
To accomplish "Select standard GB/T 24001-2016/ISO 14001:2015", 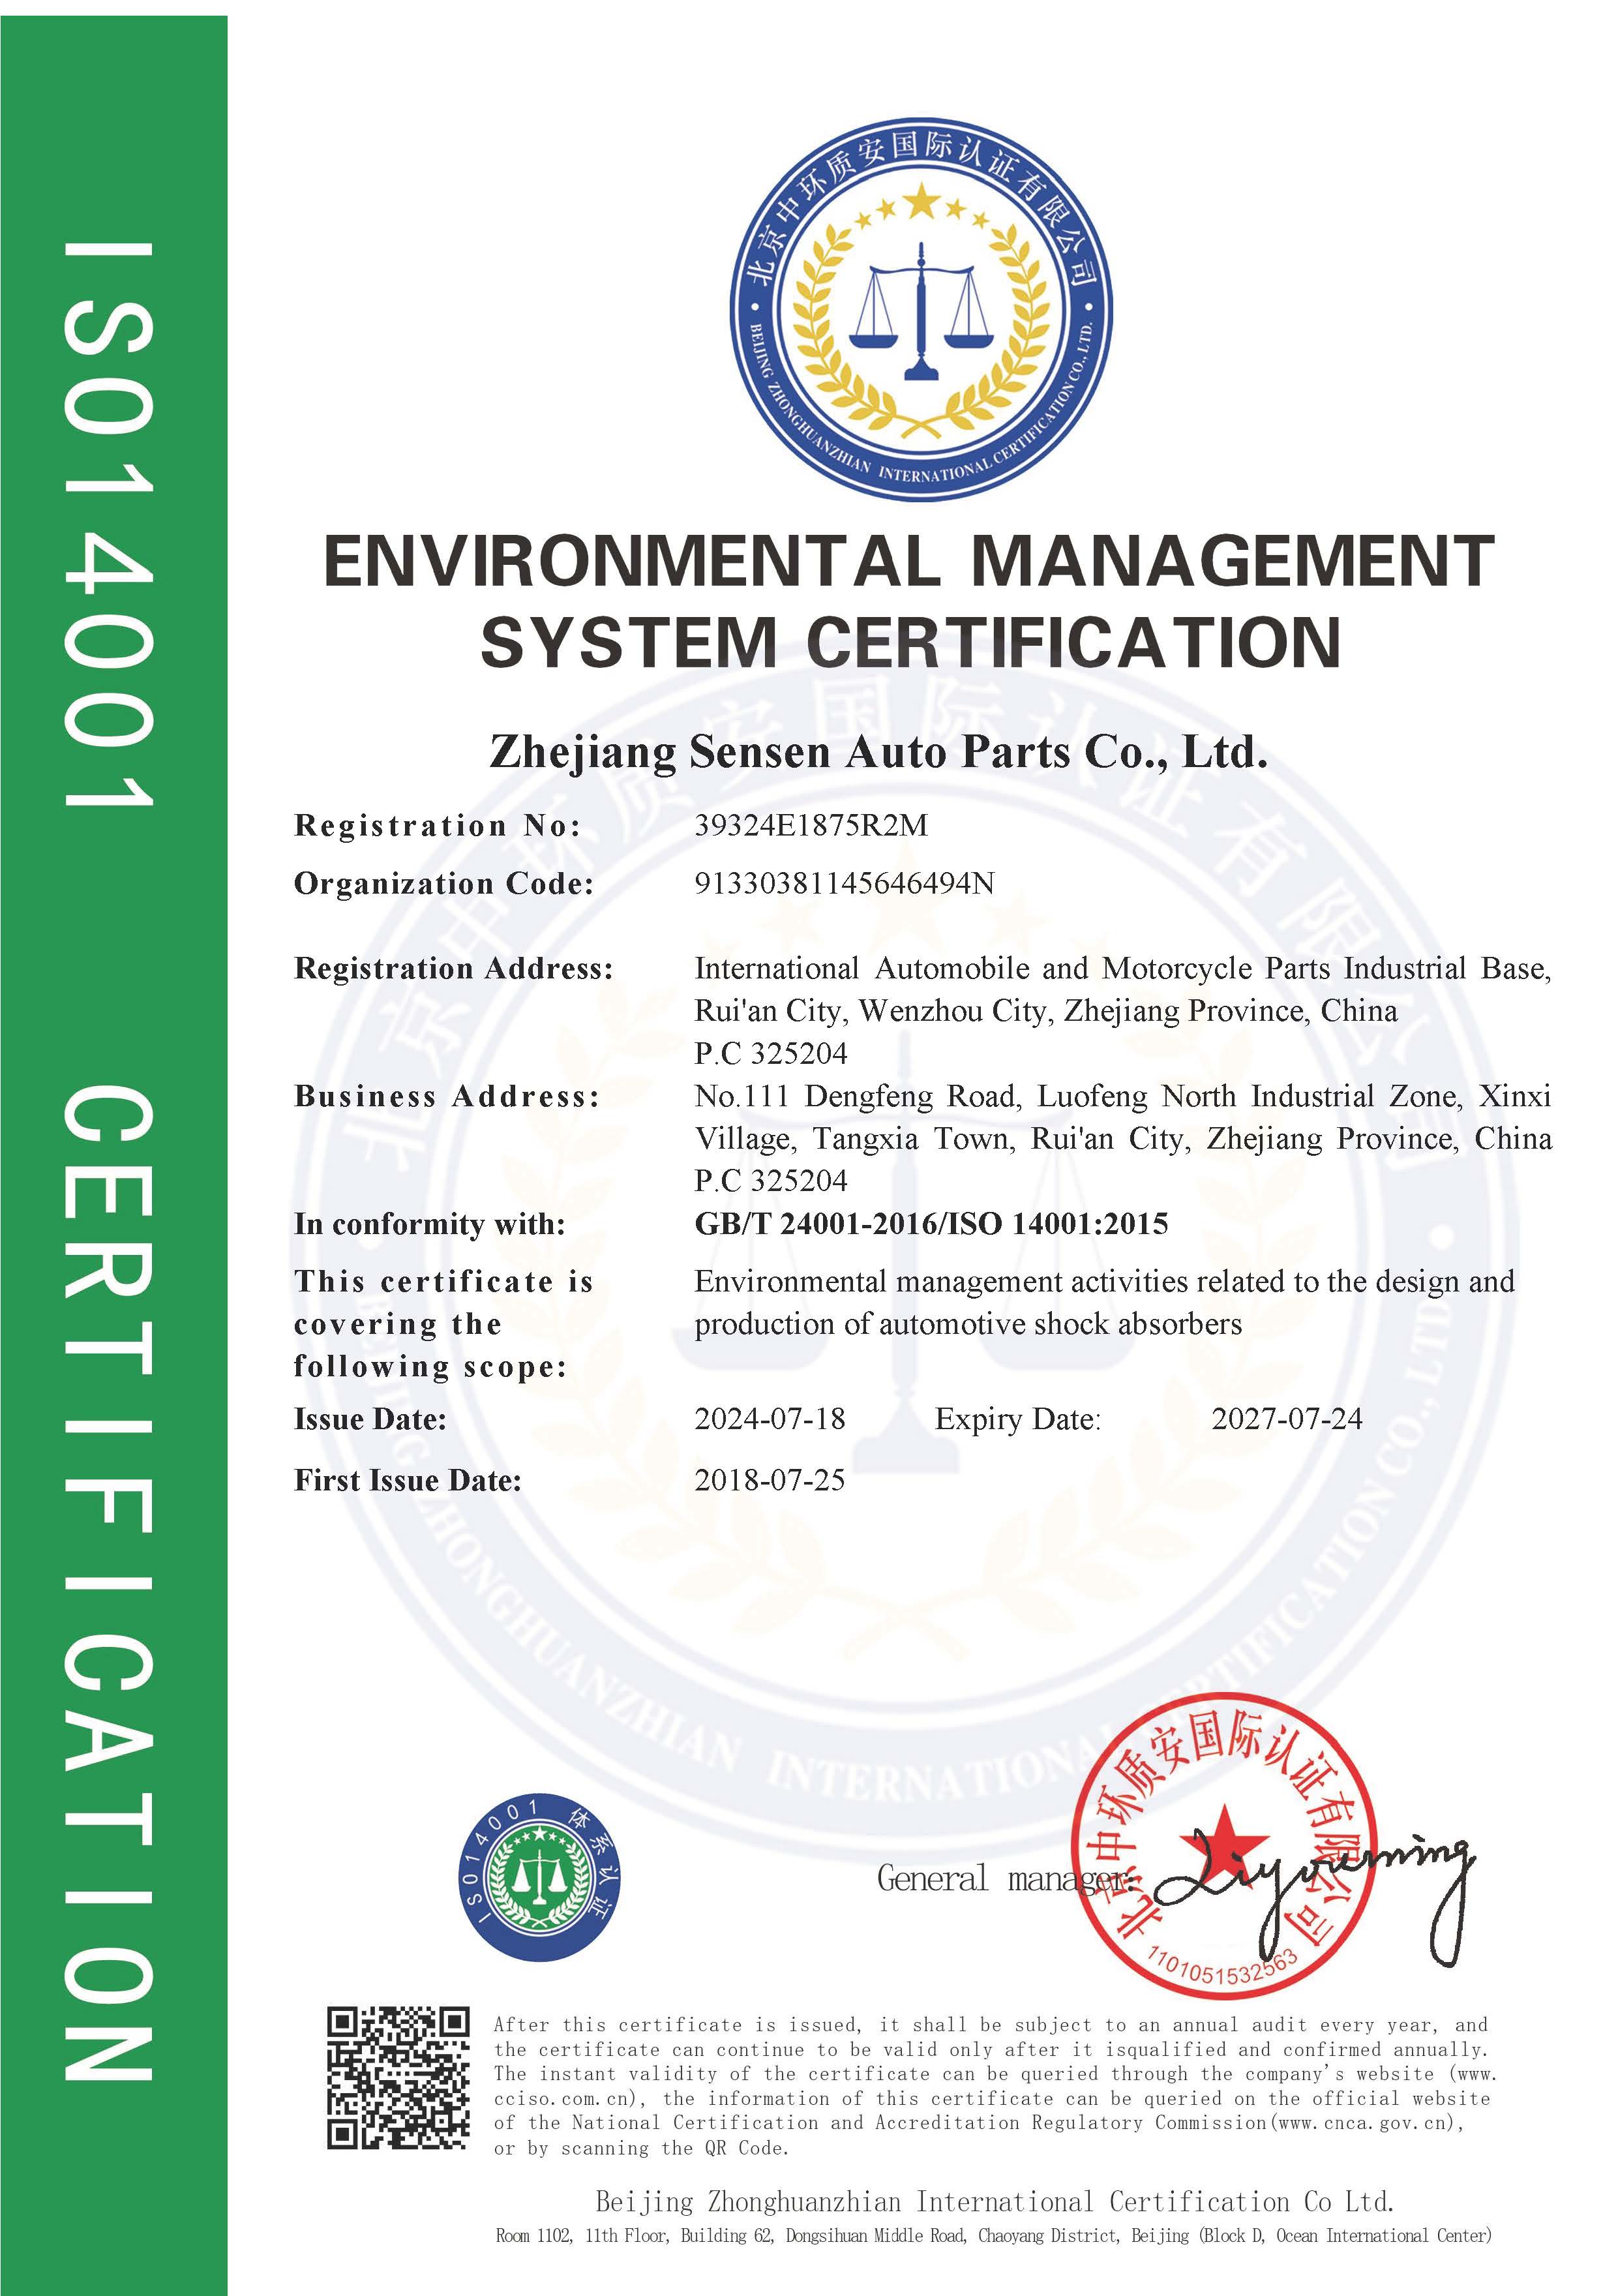I will pyautogui.click(x=931, y=1224).
